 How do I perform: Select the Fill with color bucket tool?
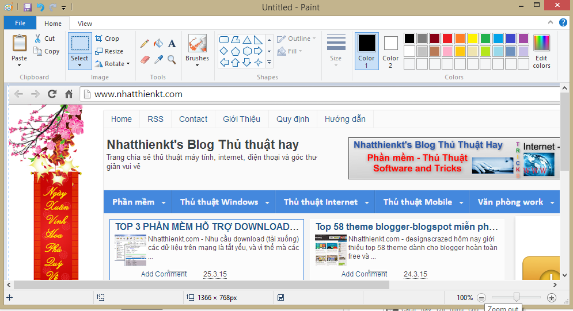coord(158,44)
